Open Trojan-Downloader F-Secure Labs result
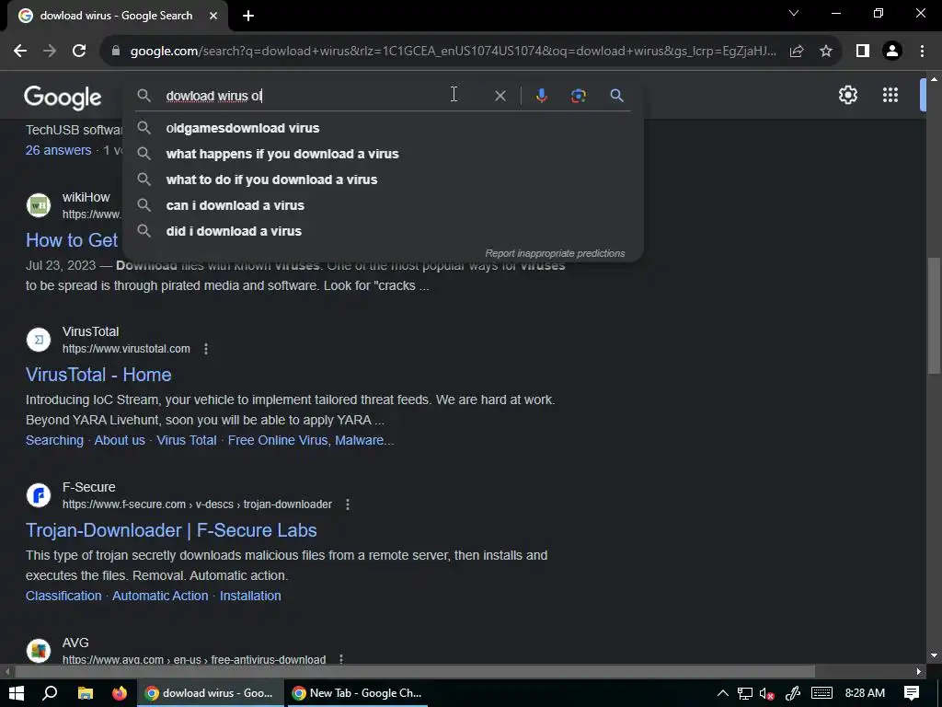The height and width of the screenshot is (707, 942). tap(171, 530)
